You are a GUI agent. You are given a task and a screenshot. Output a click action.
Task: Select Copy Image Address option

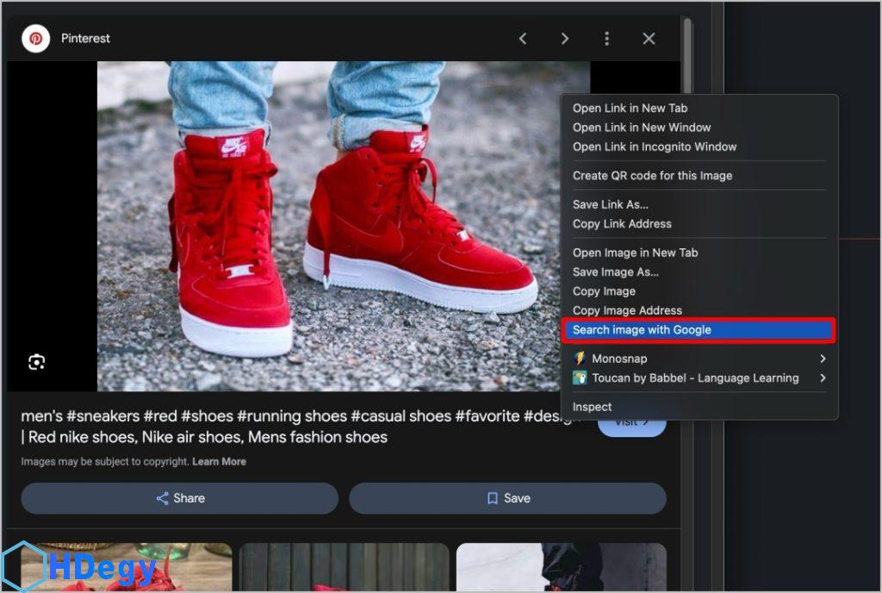click(627, 310)
